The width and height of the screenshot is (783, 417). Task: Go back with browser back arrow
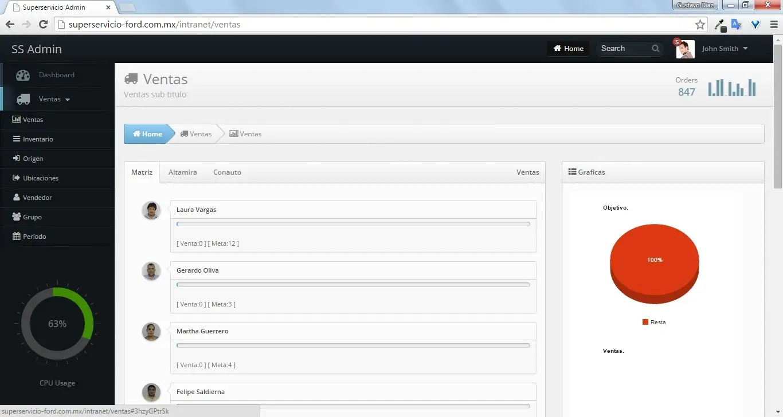pos(10,25)
